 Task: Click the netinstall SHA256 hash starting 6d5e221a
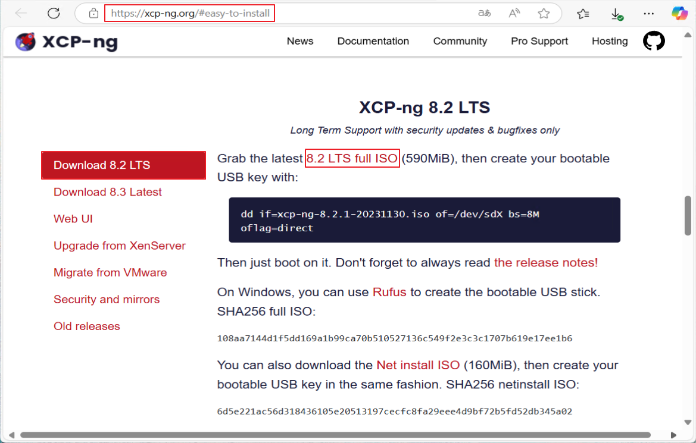(x=395, y=411)
